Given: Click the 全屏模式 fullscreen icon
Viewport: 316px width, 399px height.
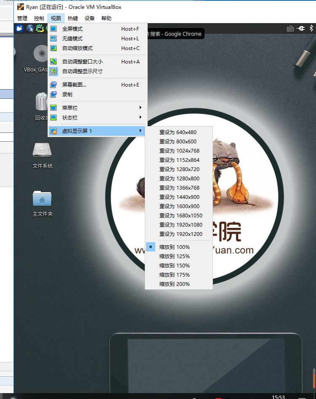Looking at the screenshot, I should point(53,29).
